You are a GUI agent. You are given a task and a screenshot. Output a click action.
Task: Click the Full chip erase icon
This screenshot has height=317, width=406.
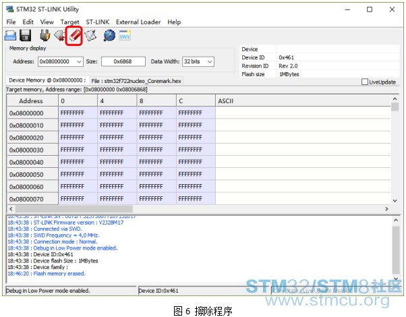coord(75,36)
